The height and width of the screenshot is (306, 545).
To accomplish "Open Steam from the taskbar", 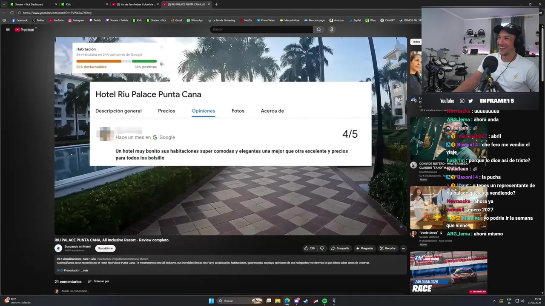I will point(306,301).
